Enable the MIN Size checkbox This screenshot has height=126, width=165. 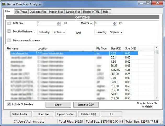click(9, 23)
